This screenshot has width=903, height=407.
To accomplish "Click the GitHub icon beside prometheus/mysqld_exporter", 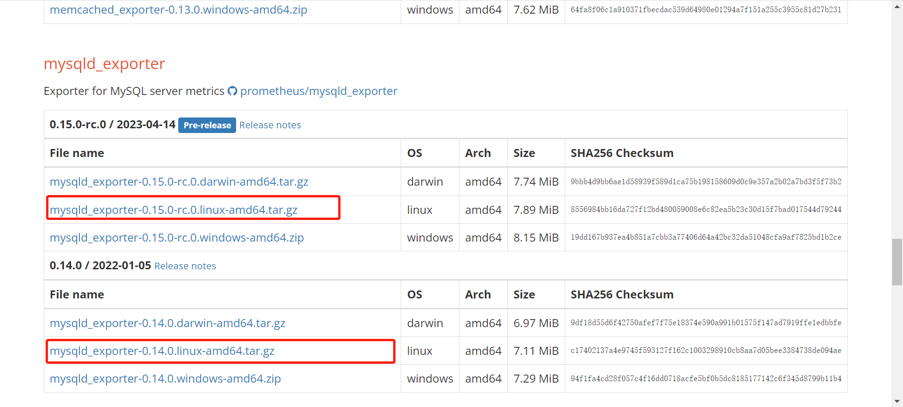I will (x=232, y=91).
